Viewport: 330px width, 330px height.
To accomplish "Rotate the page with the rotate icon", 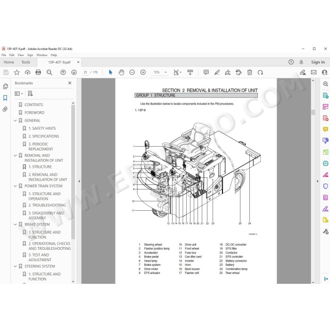I will [260, 73].
